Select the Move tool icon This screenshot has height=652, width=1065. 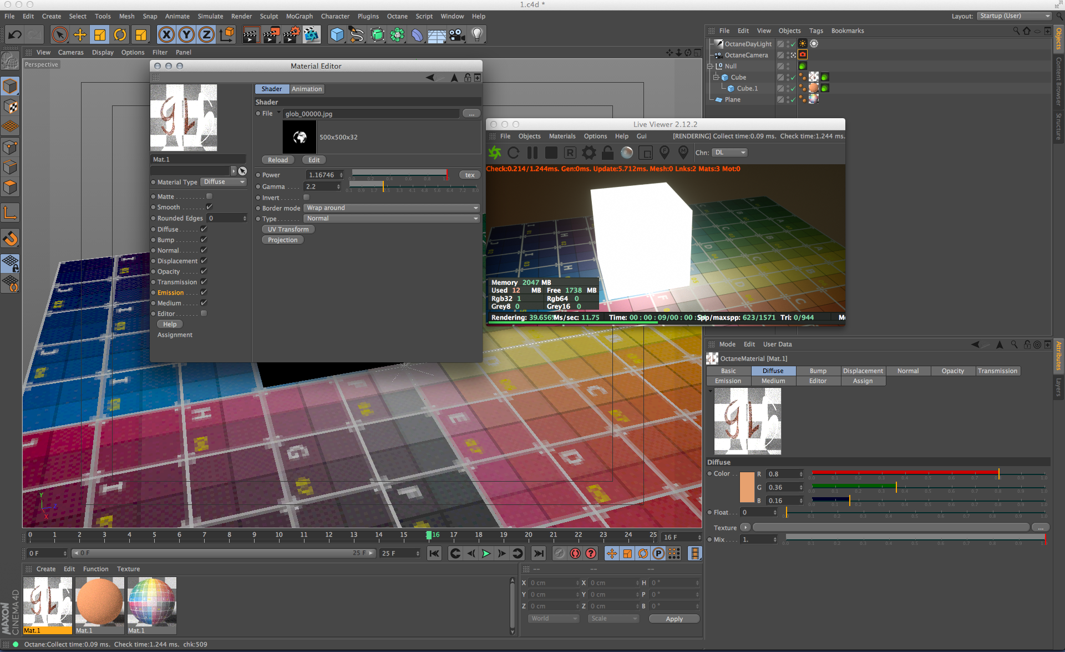click(x=80, y=35)
